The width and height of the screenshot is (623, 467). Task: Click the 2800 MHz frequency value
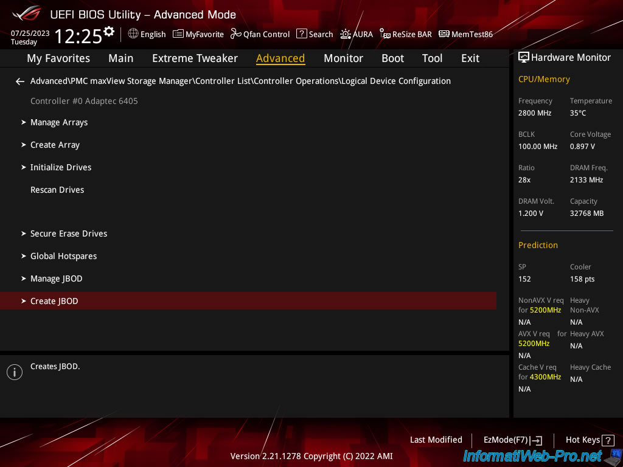534,112
